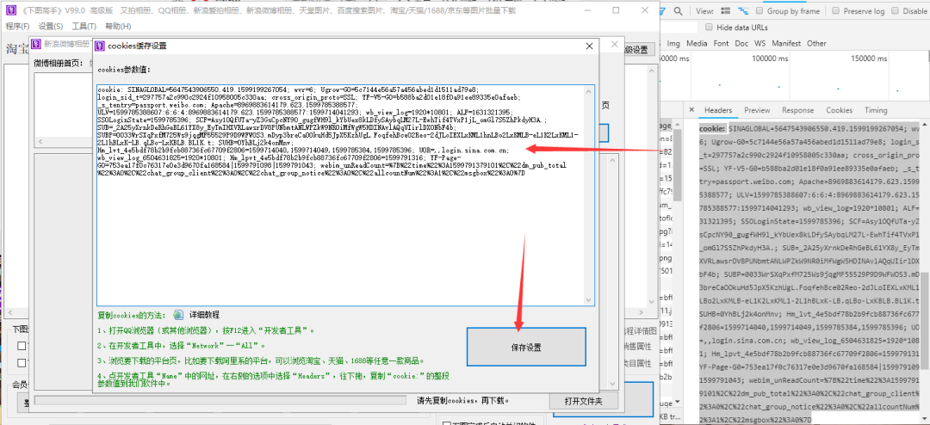Click the cookies text area scrollbar up arrow
Image resolution: width=930 pixels, height=425 pixels.
[x=588, y=90]
